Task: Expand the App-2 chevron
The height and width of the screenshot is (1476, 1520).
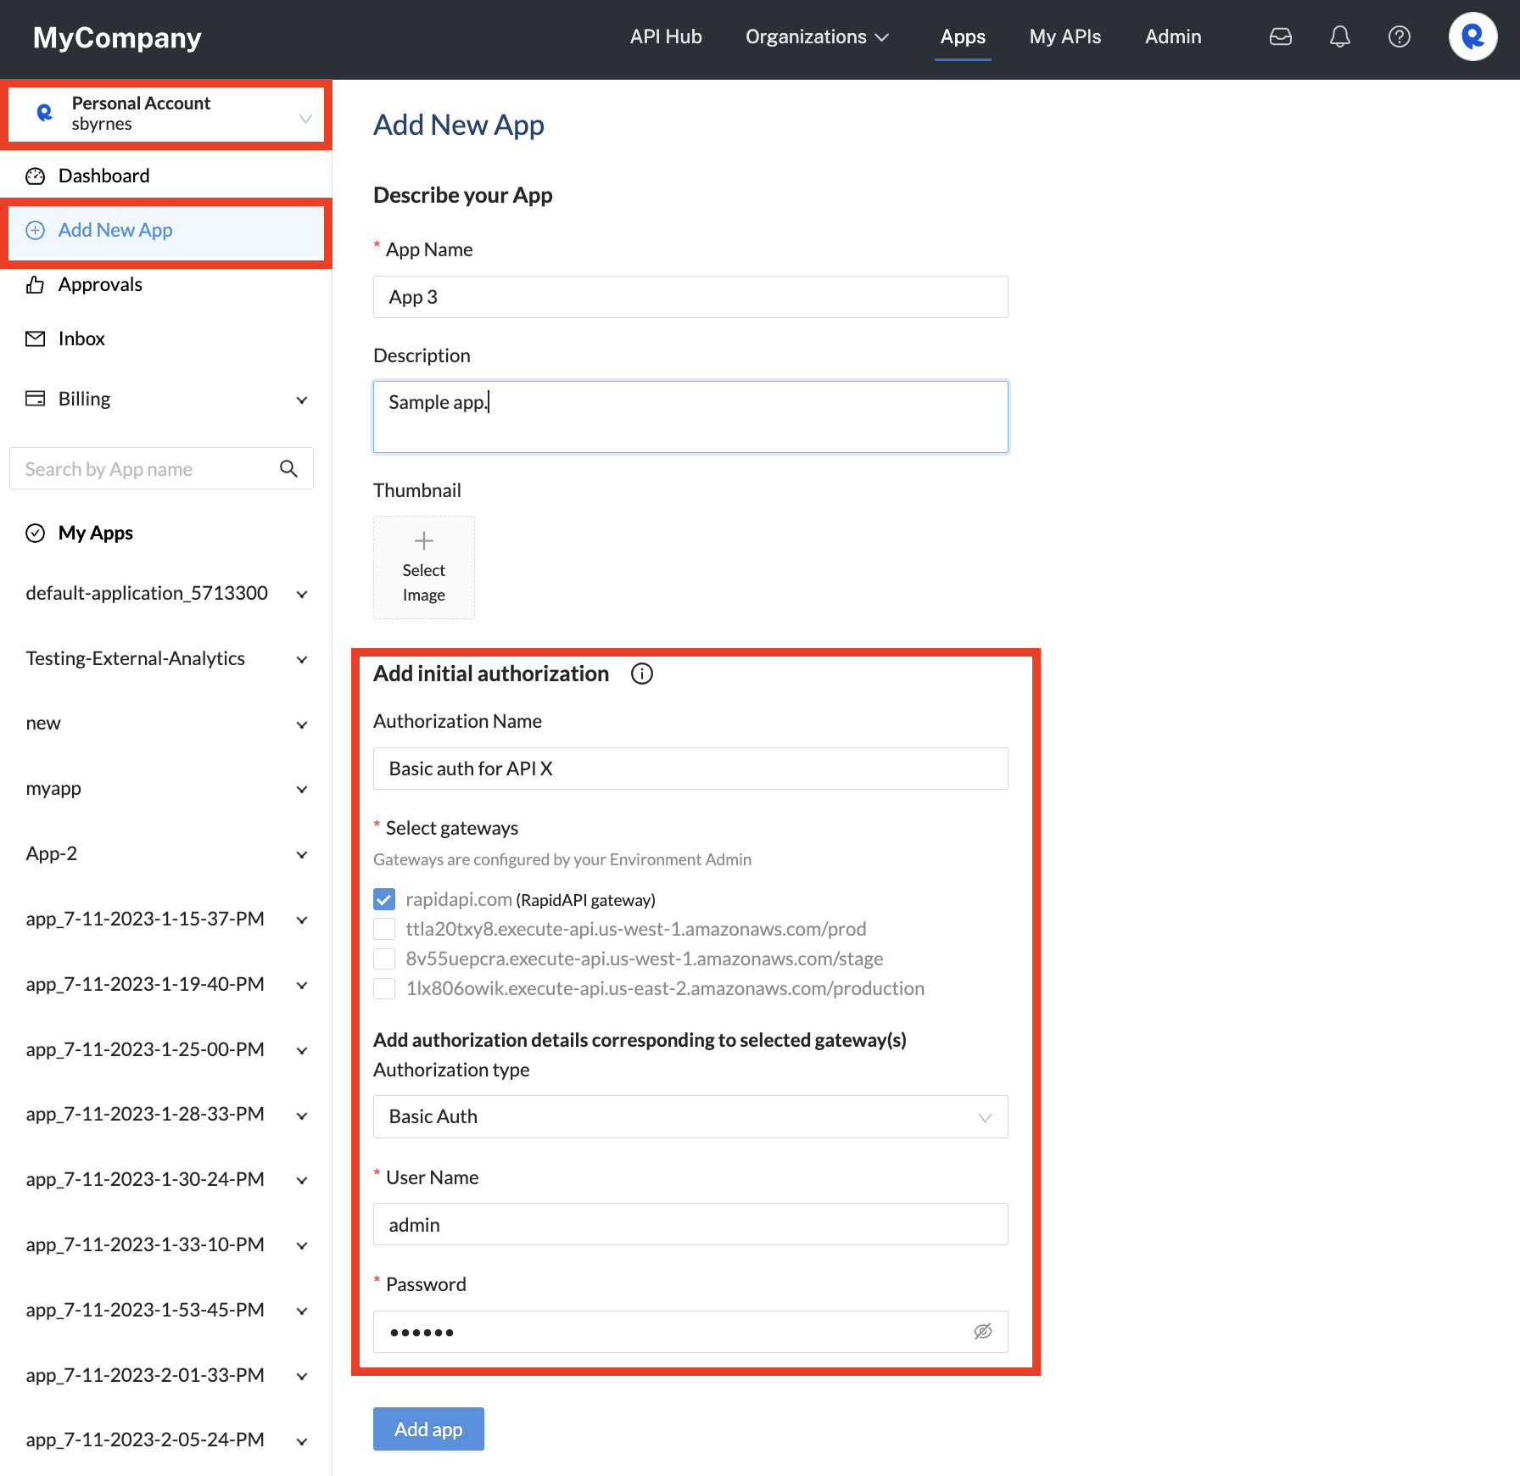Action: coord(302,854)
